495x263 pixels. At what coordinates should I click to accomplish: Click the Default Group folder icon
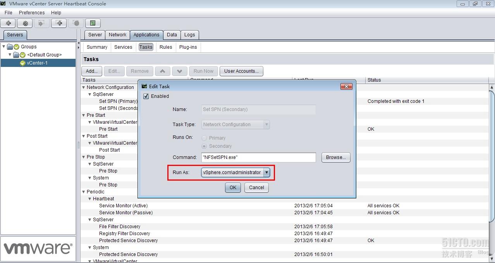click(16, 55)
